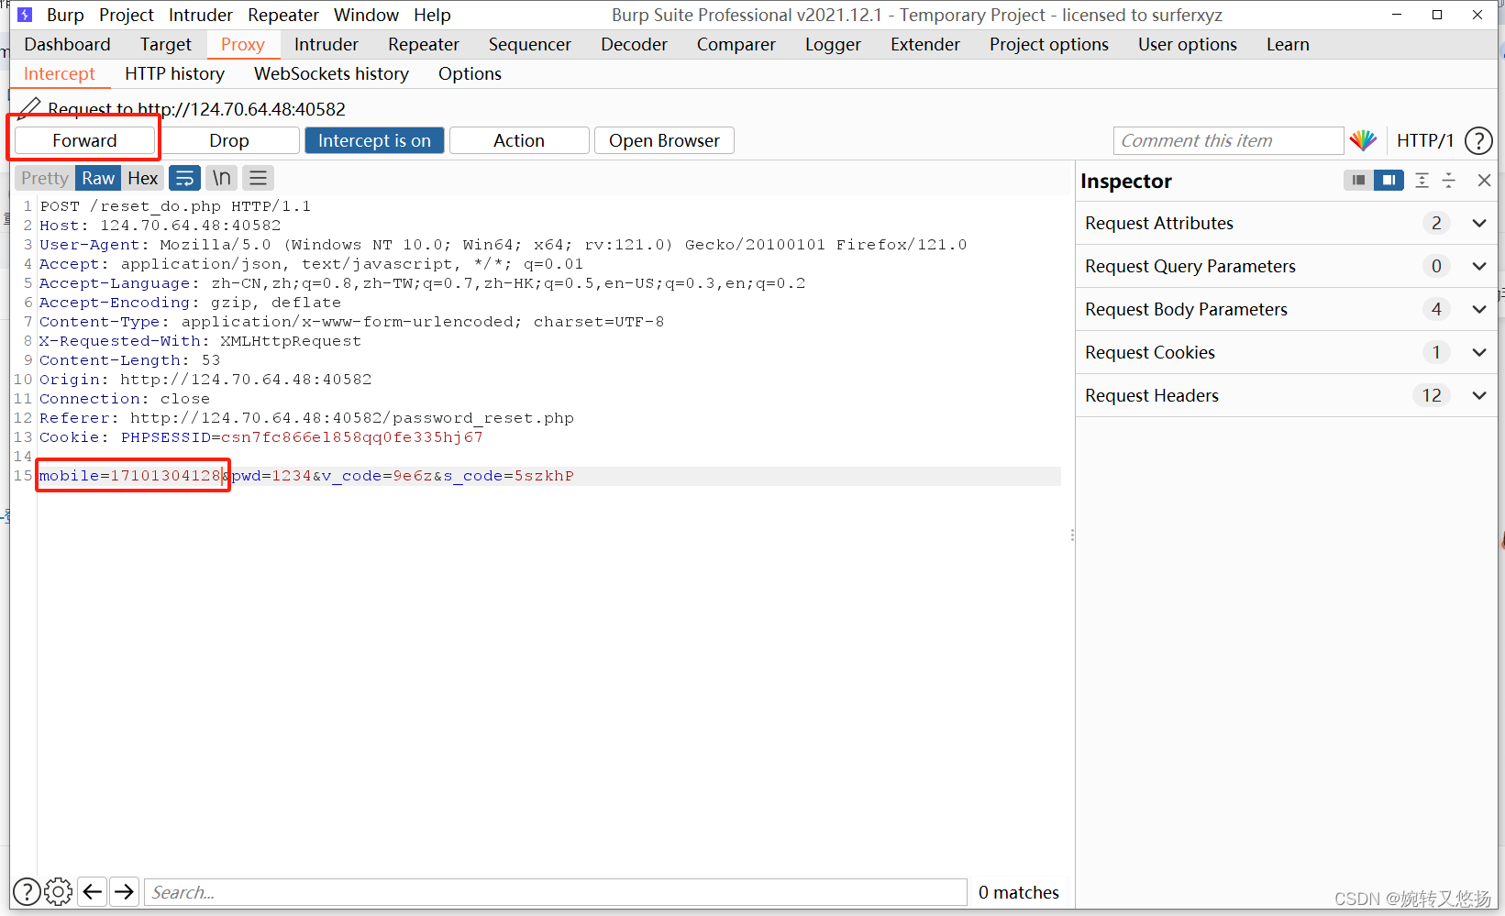Switch Inspector to single-column layout icon
Screen dimensions: 1505x916
coord(1358,181)
